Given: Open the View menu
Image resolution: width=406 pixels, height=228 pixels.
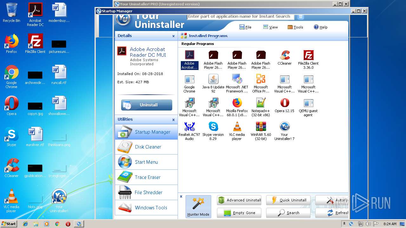Looking at the screenshot, I should pos(270,27).
